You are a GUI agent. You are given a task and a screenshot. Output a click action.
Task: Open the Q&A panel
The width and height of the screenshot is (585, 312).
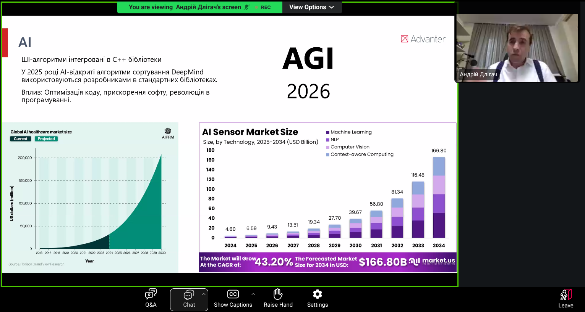point(151,299)
